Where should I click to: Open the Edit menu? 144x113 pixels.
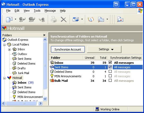click(17, 11)
